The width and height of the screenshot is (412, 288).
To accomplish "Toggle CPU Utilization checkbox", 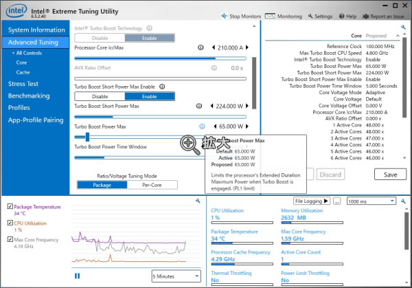I will point(10,223).
